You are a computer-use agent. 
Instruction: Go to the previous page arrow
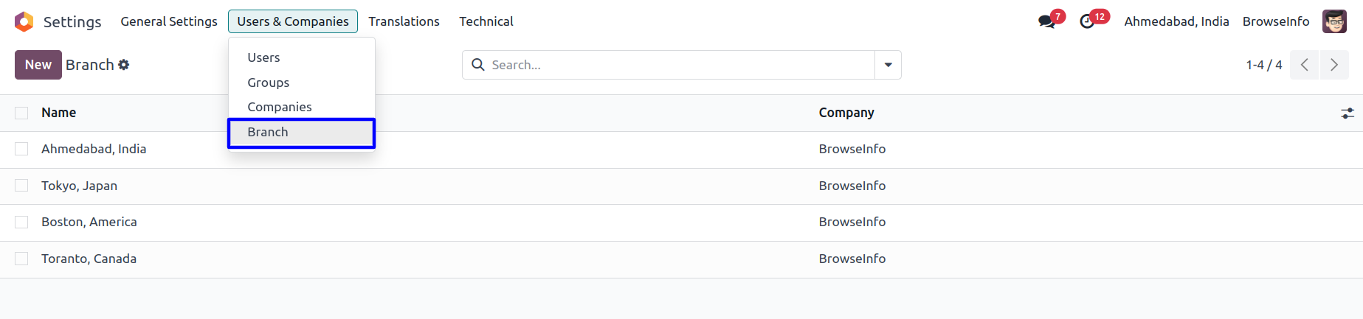pos(1305,65)
